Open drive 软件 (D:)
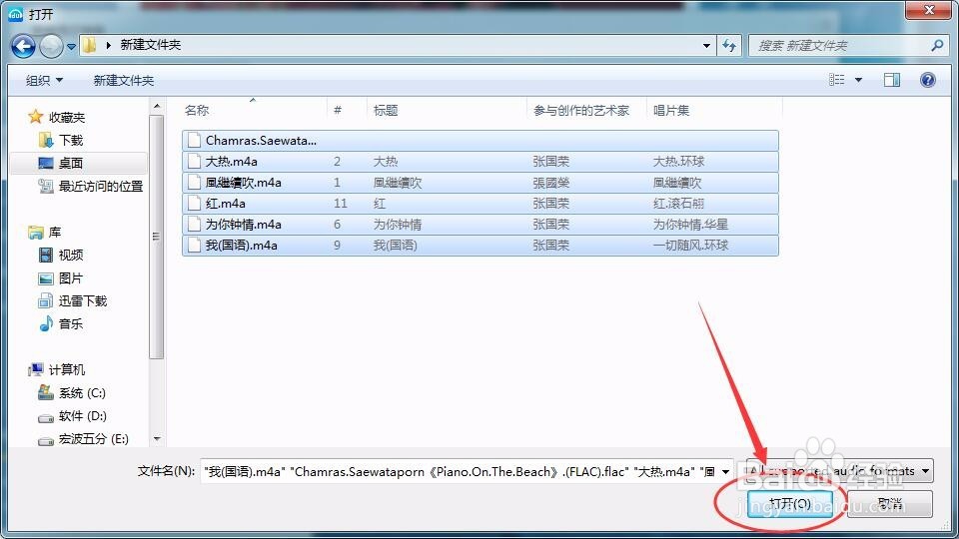Image resolution: width=959 pixels, height=539 pixels. [83, 416]
